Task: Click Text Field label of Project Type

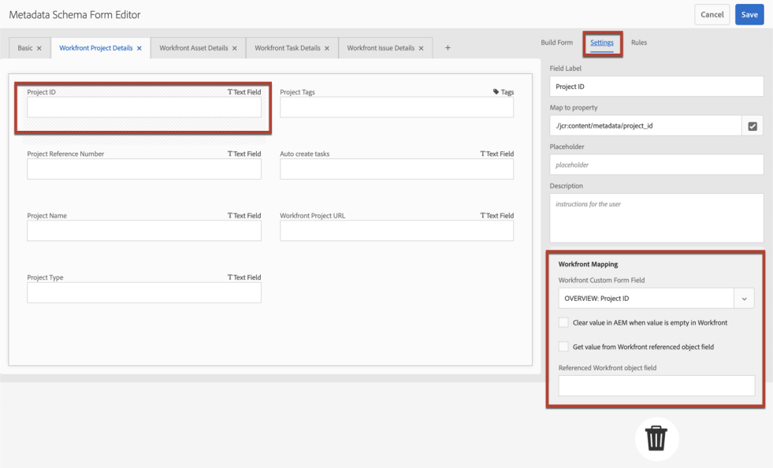Action: coord(244,277)
